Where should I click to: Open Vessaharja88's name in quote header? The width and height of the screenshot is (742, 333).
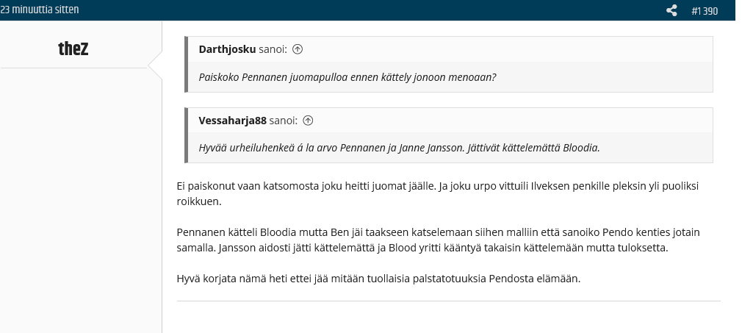pos(232,121)
